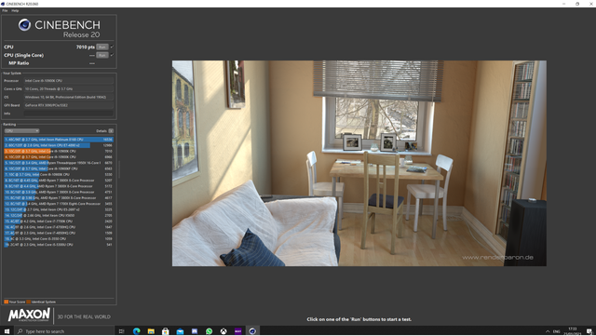Select ranking row 7 with 5330 score

pos(59,174)
